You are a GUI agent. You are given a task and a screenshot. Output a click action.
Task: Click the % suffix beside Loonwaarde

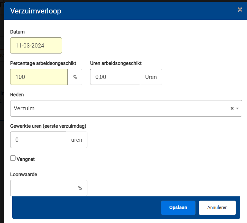pos(80,188)
